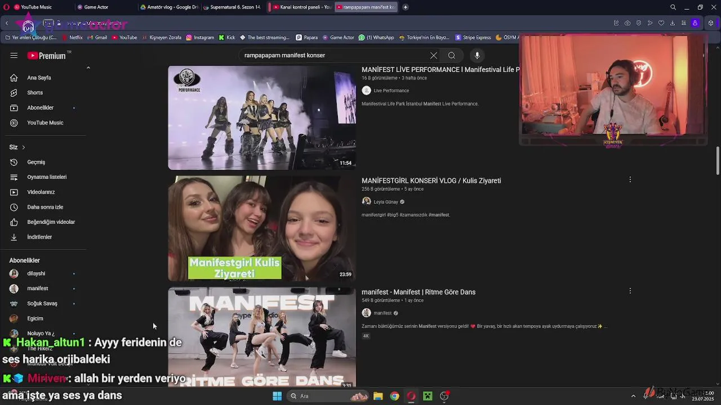Open MANİFESTGİRL KONSERİ VLOG video title
This screenshot has width=721, height=405.
coord(431,181)
